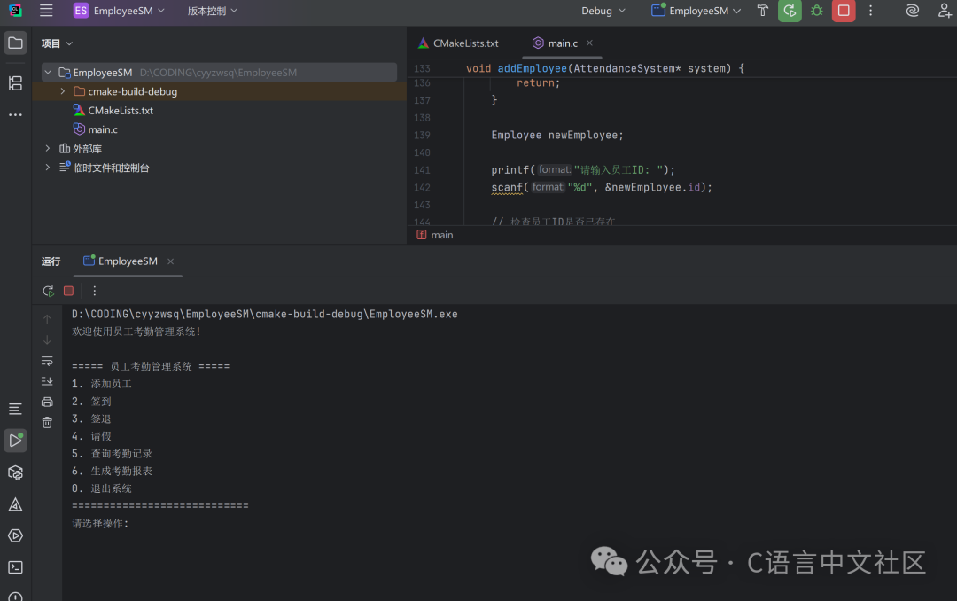Show more tool windows ellipsis in sidebar
Image resolution: width=957 pixels, height=601 pixels.
pyautogui.click(x=15, y=115)
